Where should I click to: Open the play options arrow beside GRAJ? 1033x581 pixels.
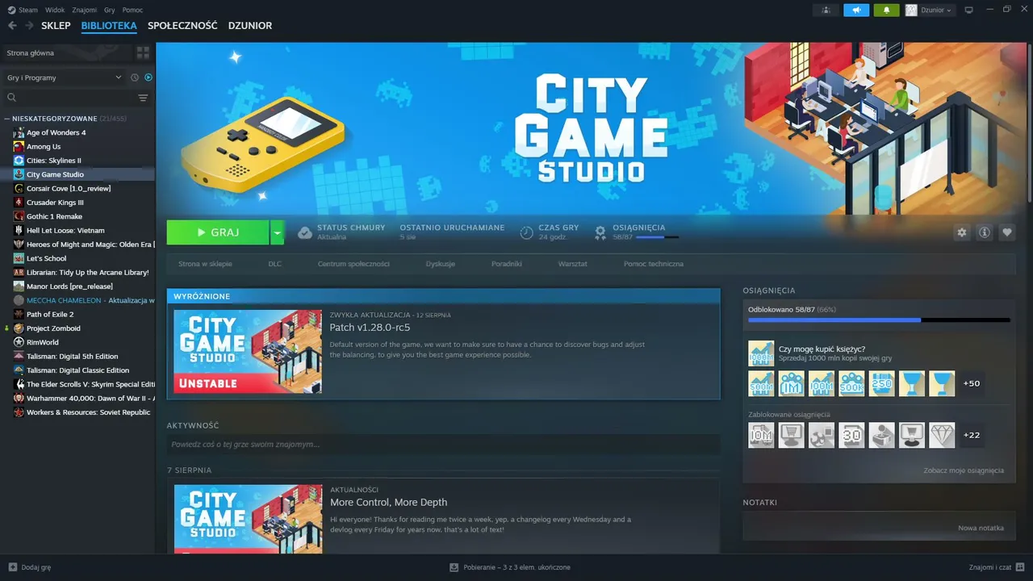[277, 232]
